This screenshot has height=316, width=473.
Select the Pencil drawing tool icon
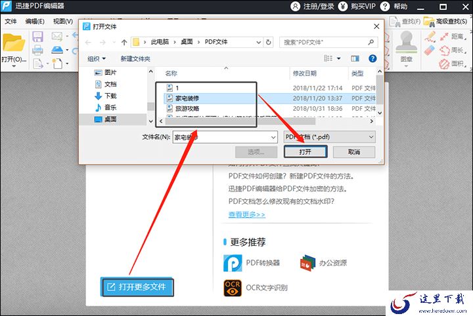click(x=430, y=37)
